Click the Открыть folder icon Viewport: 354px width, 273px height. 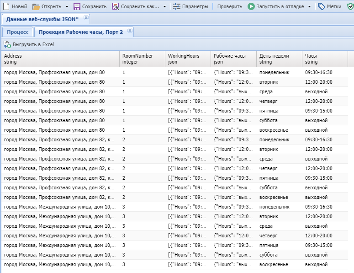36,6
